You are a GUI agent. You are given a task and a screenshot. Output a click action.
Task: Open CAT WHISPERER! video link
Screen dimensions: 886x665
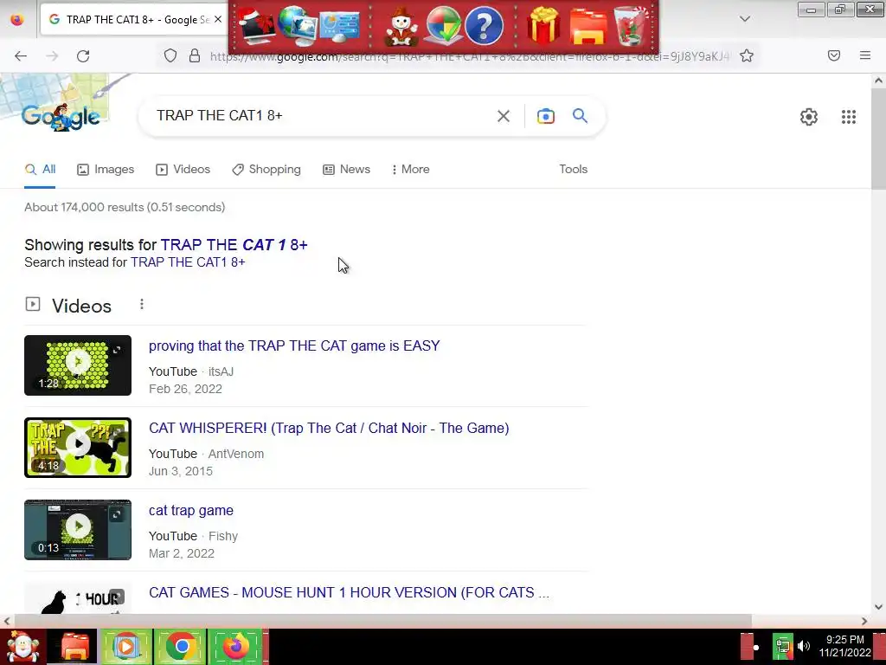[329, 428]
